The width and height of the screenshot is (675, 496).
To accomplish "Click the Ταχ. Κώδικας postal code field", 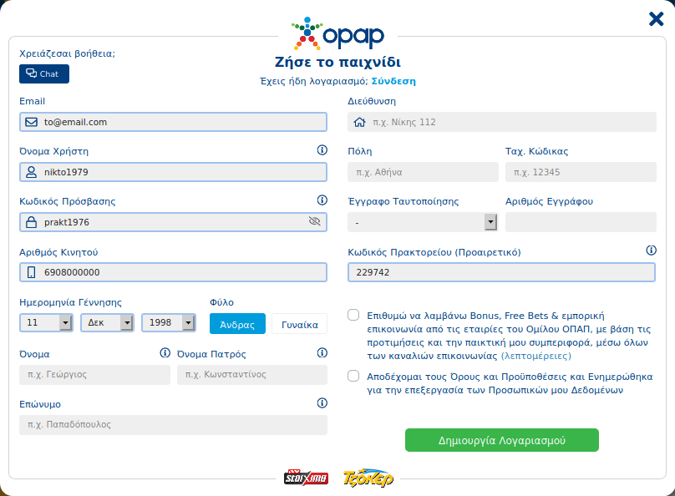I will pos(581,172).
